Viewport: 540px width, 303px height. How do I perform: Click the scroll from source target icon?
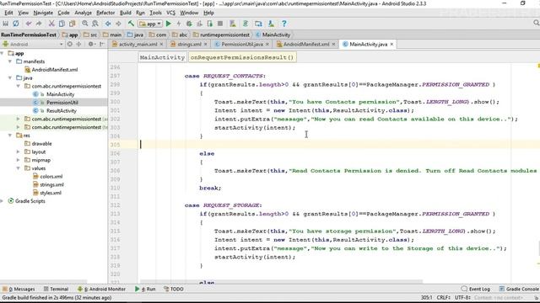point(70,44)
